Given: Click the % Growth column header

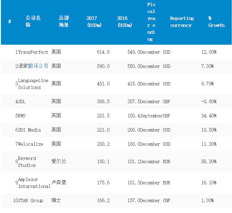Looking at the screenshot, I should click(216, 22).
